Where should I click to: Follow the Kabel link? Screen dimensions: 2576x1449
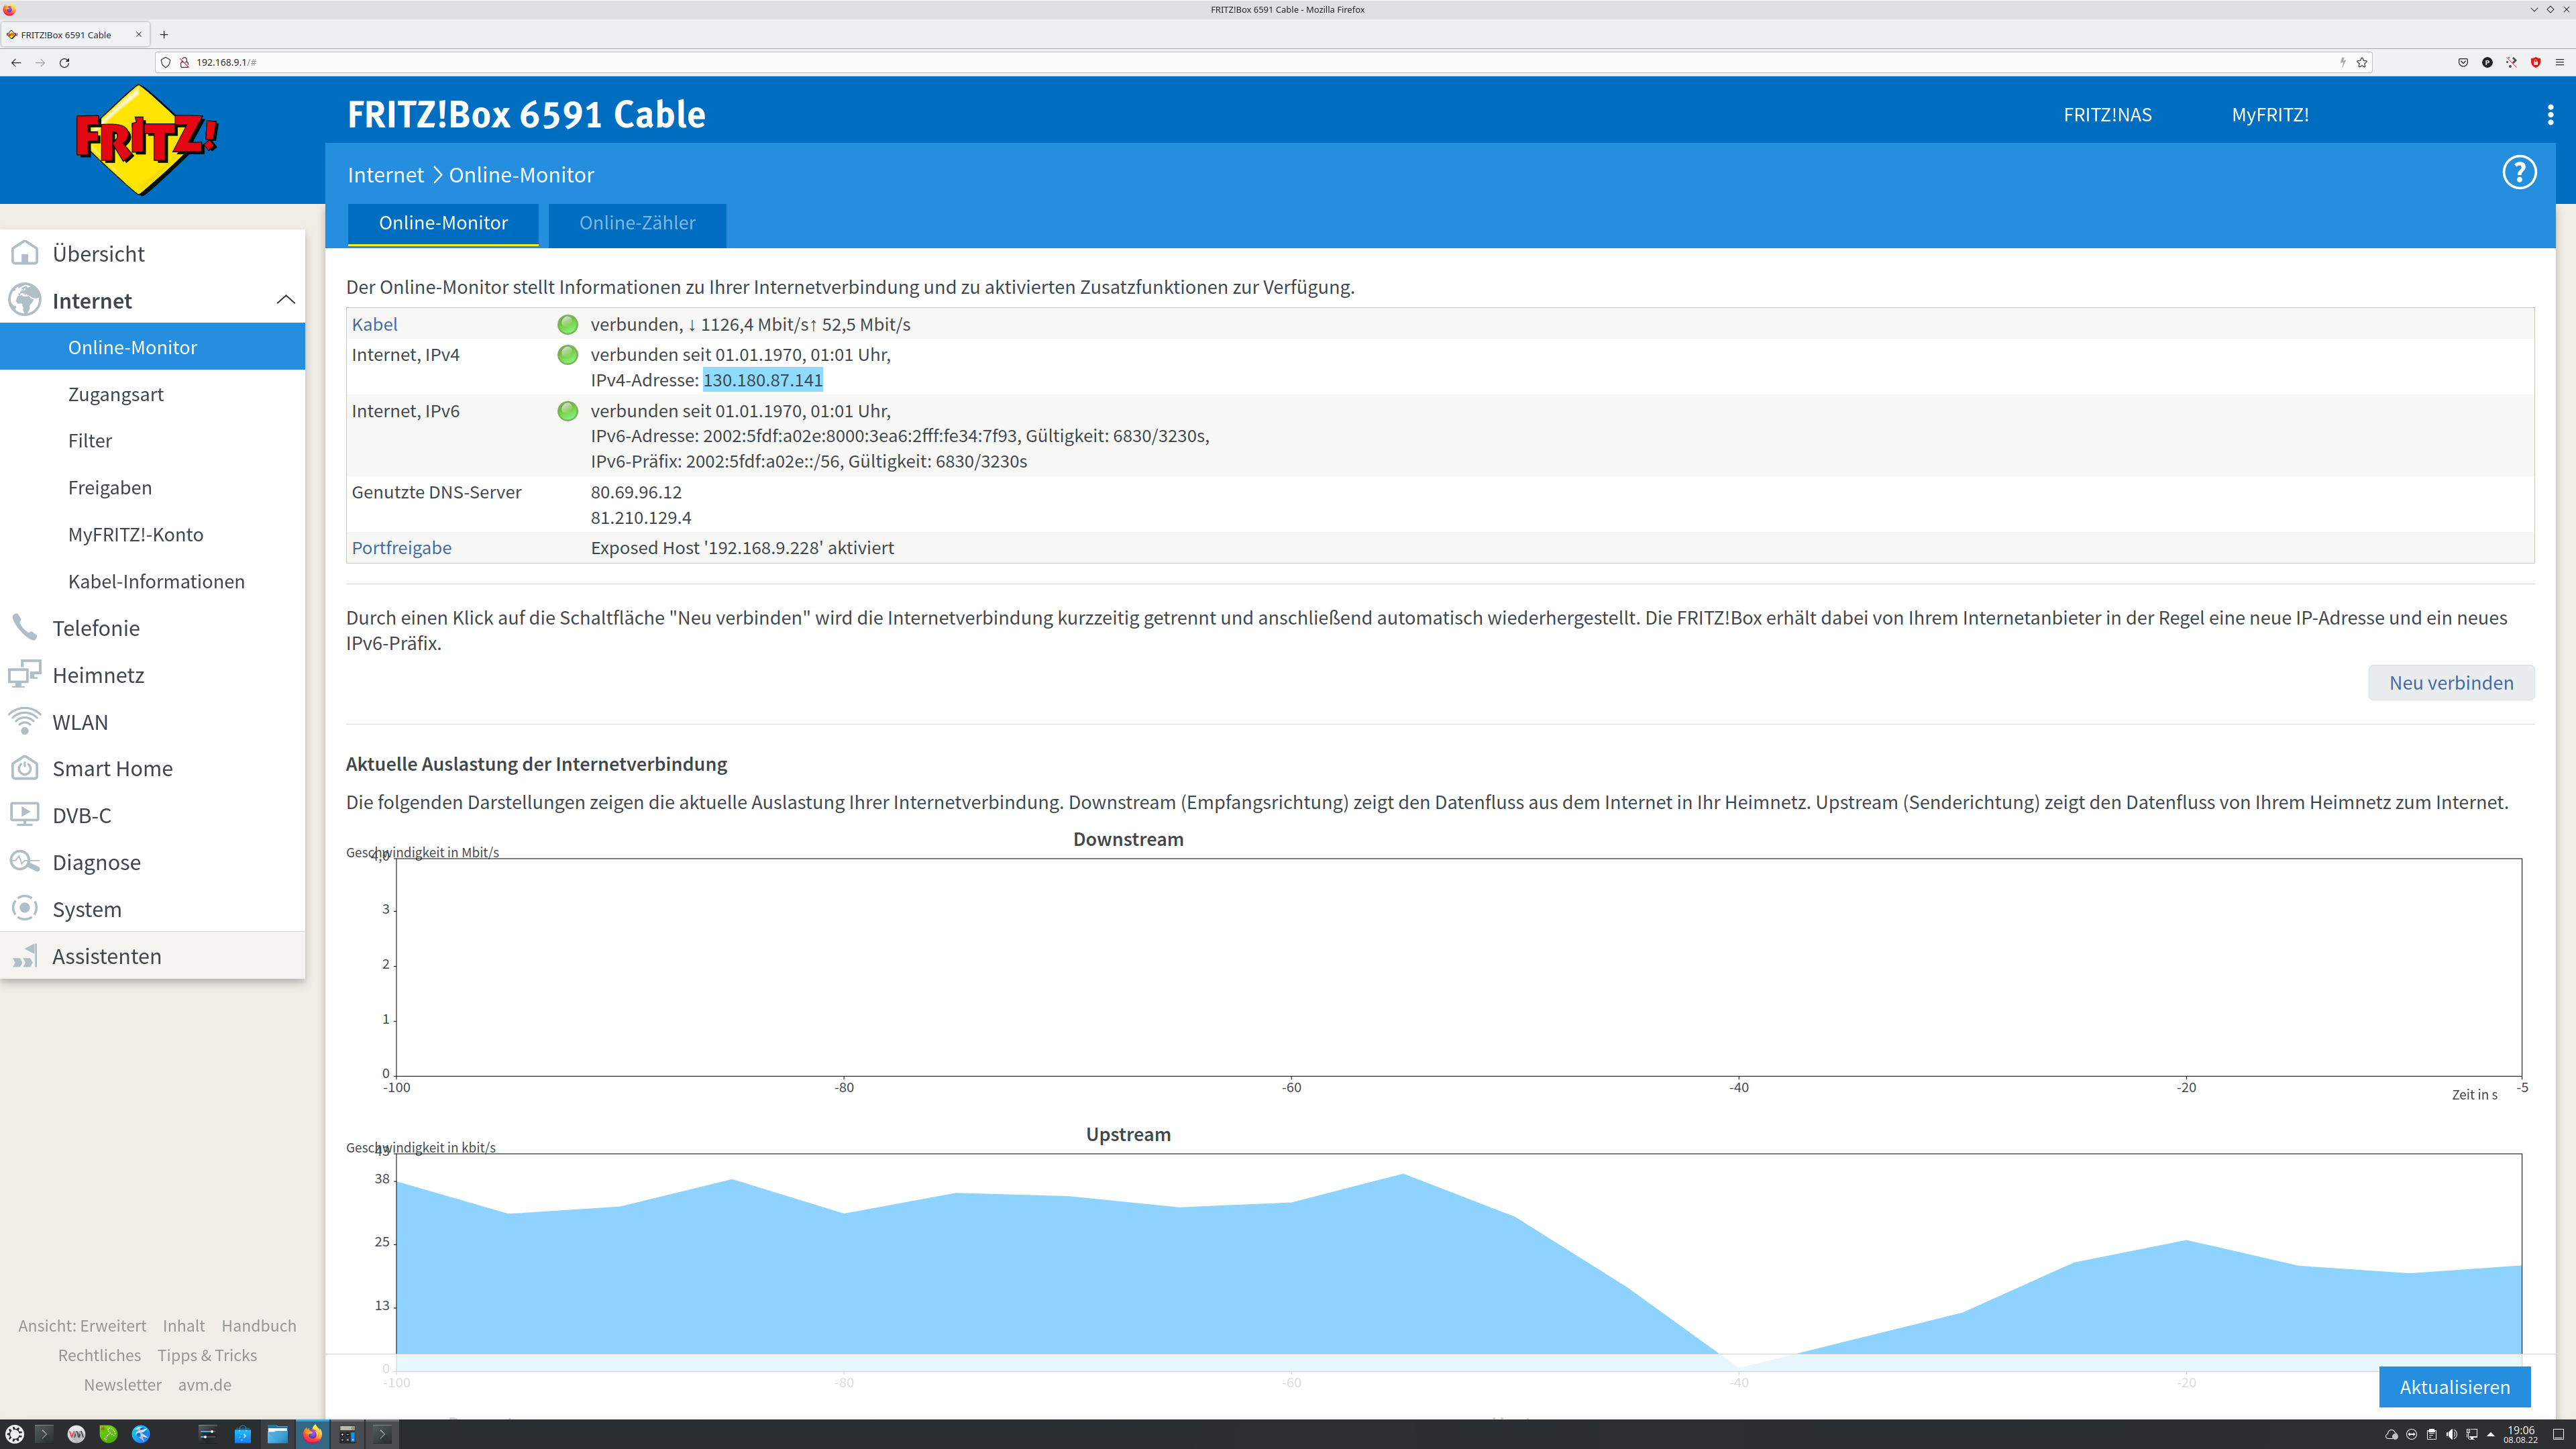(374, 324)
